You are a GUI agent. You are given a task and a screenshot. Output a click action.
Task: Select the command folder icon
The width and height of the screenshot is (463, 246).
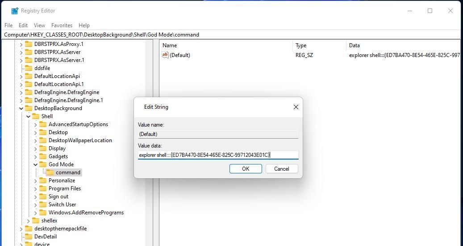50,172
